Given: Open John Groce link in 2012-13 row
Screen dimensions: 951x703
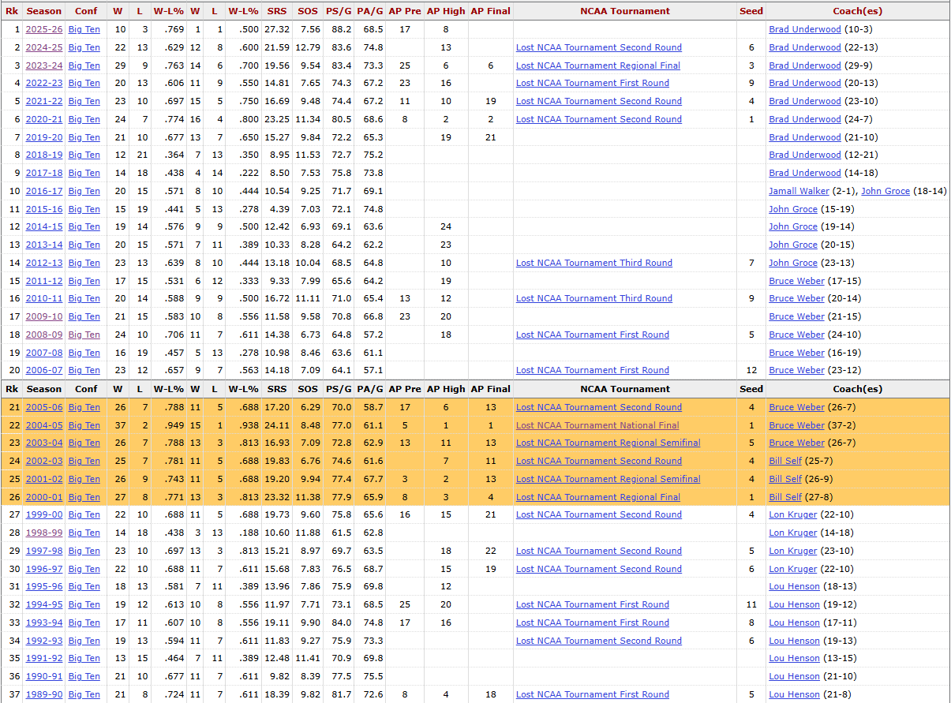Looking at the screenshot, I should (792, 263).
